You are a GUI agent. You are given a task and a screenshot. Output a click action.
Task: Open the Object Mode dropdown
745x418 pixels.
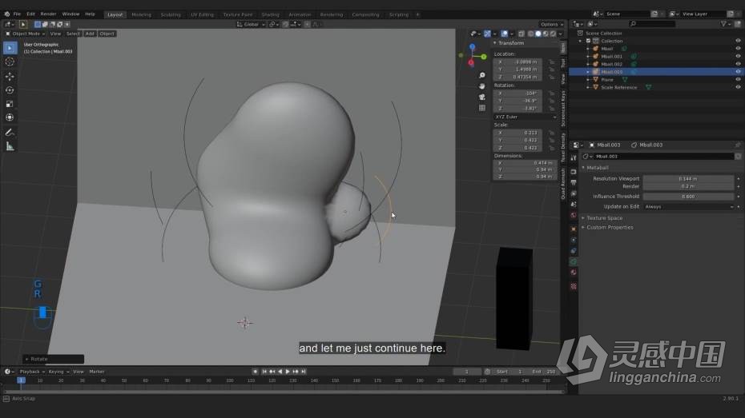(x=25, y=34)
